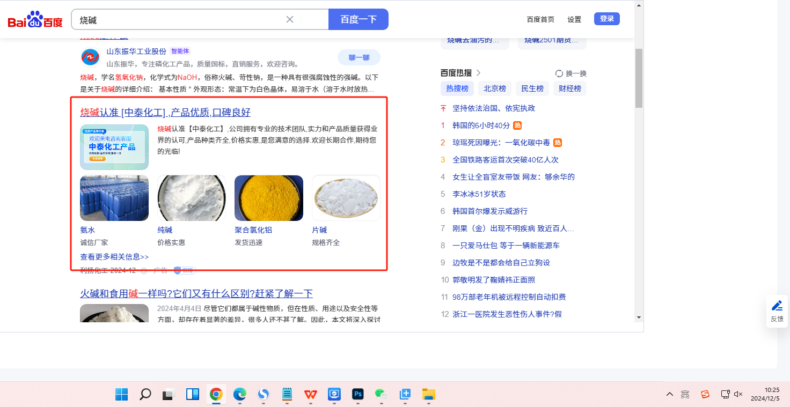The image size is (790, 407).
Task: Open WeChat from the taskbar
Action: tap(382, 394)
